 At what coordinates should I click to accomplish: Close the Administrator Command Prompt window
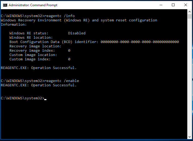click(x=186, y=5)
